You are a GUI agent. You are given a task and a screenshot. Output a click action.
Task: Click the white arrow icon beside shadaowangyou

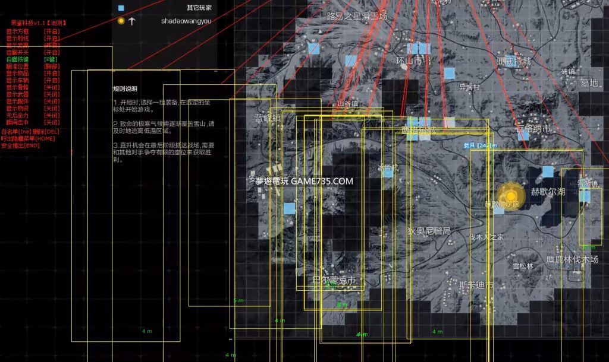tap(132, 21)
